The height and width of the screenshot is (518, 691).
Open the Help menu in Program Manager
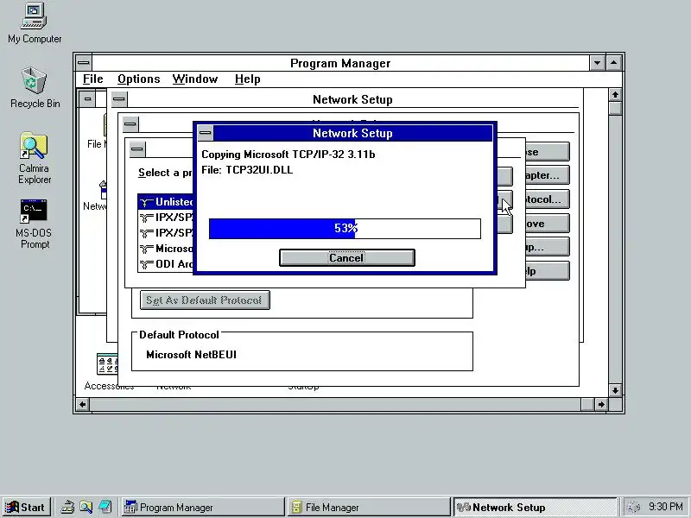(x=247, y=79)
